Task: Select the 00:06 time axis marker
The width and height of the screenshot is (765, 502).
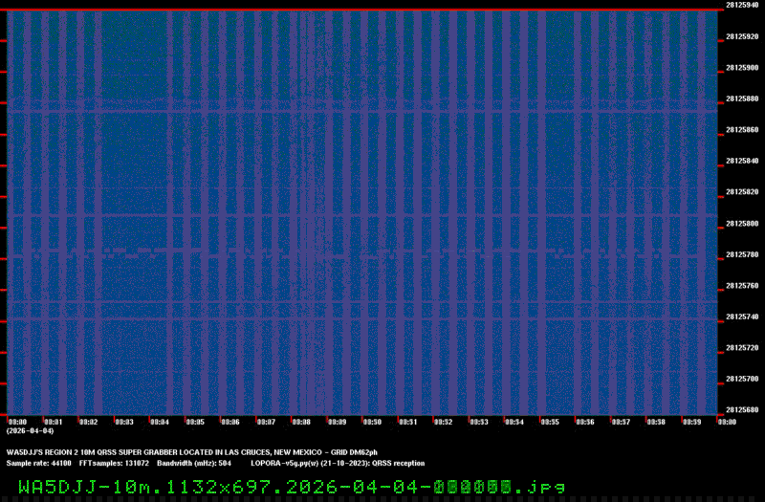Action: (229, 422)
